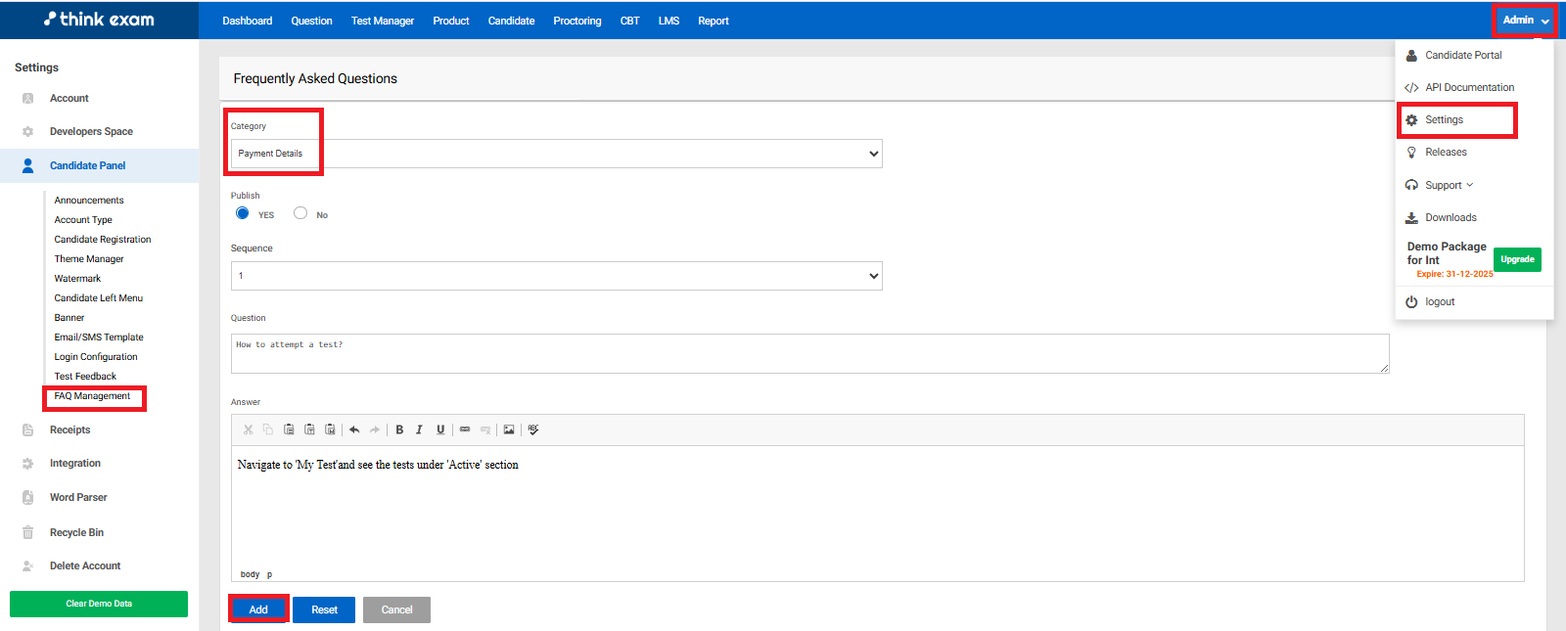Click the Paste icon in editor toolbar
Screen dimensions: 1566x631
(289, 429)
